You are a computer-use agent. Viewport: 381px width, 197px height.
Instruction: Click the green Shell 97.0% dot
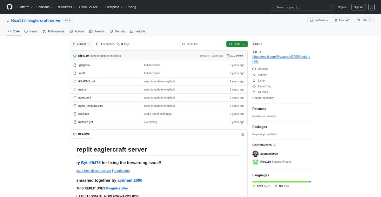pos(254,186)
